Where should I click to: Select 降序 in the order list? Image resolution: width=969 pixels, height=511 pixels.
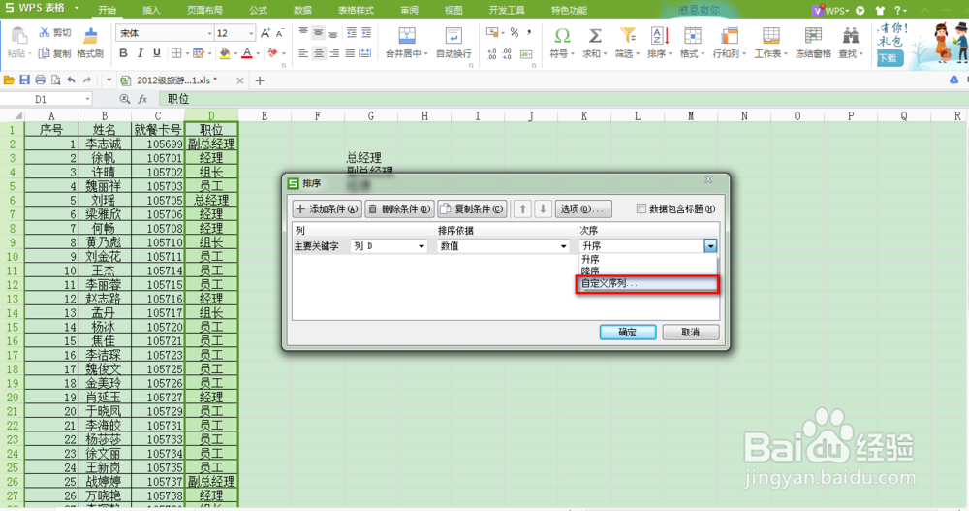[x=591, y=271]
